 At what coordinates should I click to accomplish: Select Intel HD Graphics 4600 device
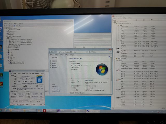(19, 62)
